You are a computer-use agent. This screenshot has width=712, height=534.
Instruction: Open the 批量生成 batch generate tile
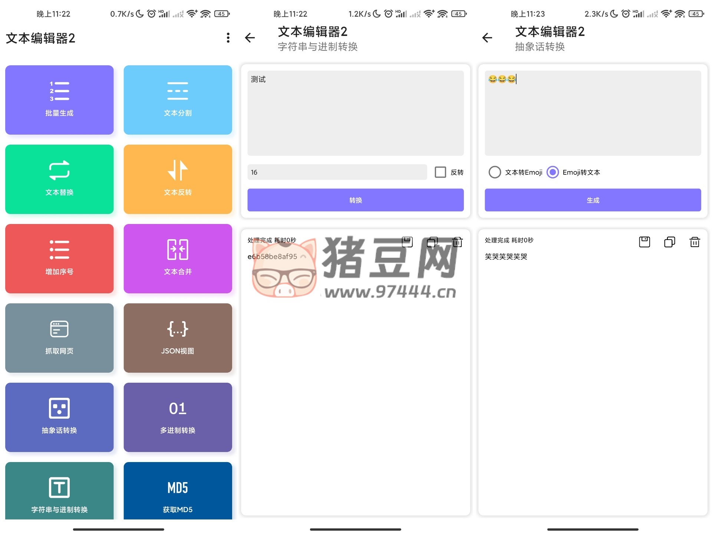point(59,100)
